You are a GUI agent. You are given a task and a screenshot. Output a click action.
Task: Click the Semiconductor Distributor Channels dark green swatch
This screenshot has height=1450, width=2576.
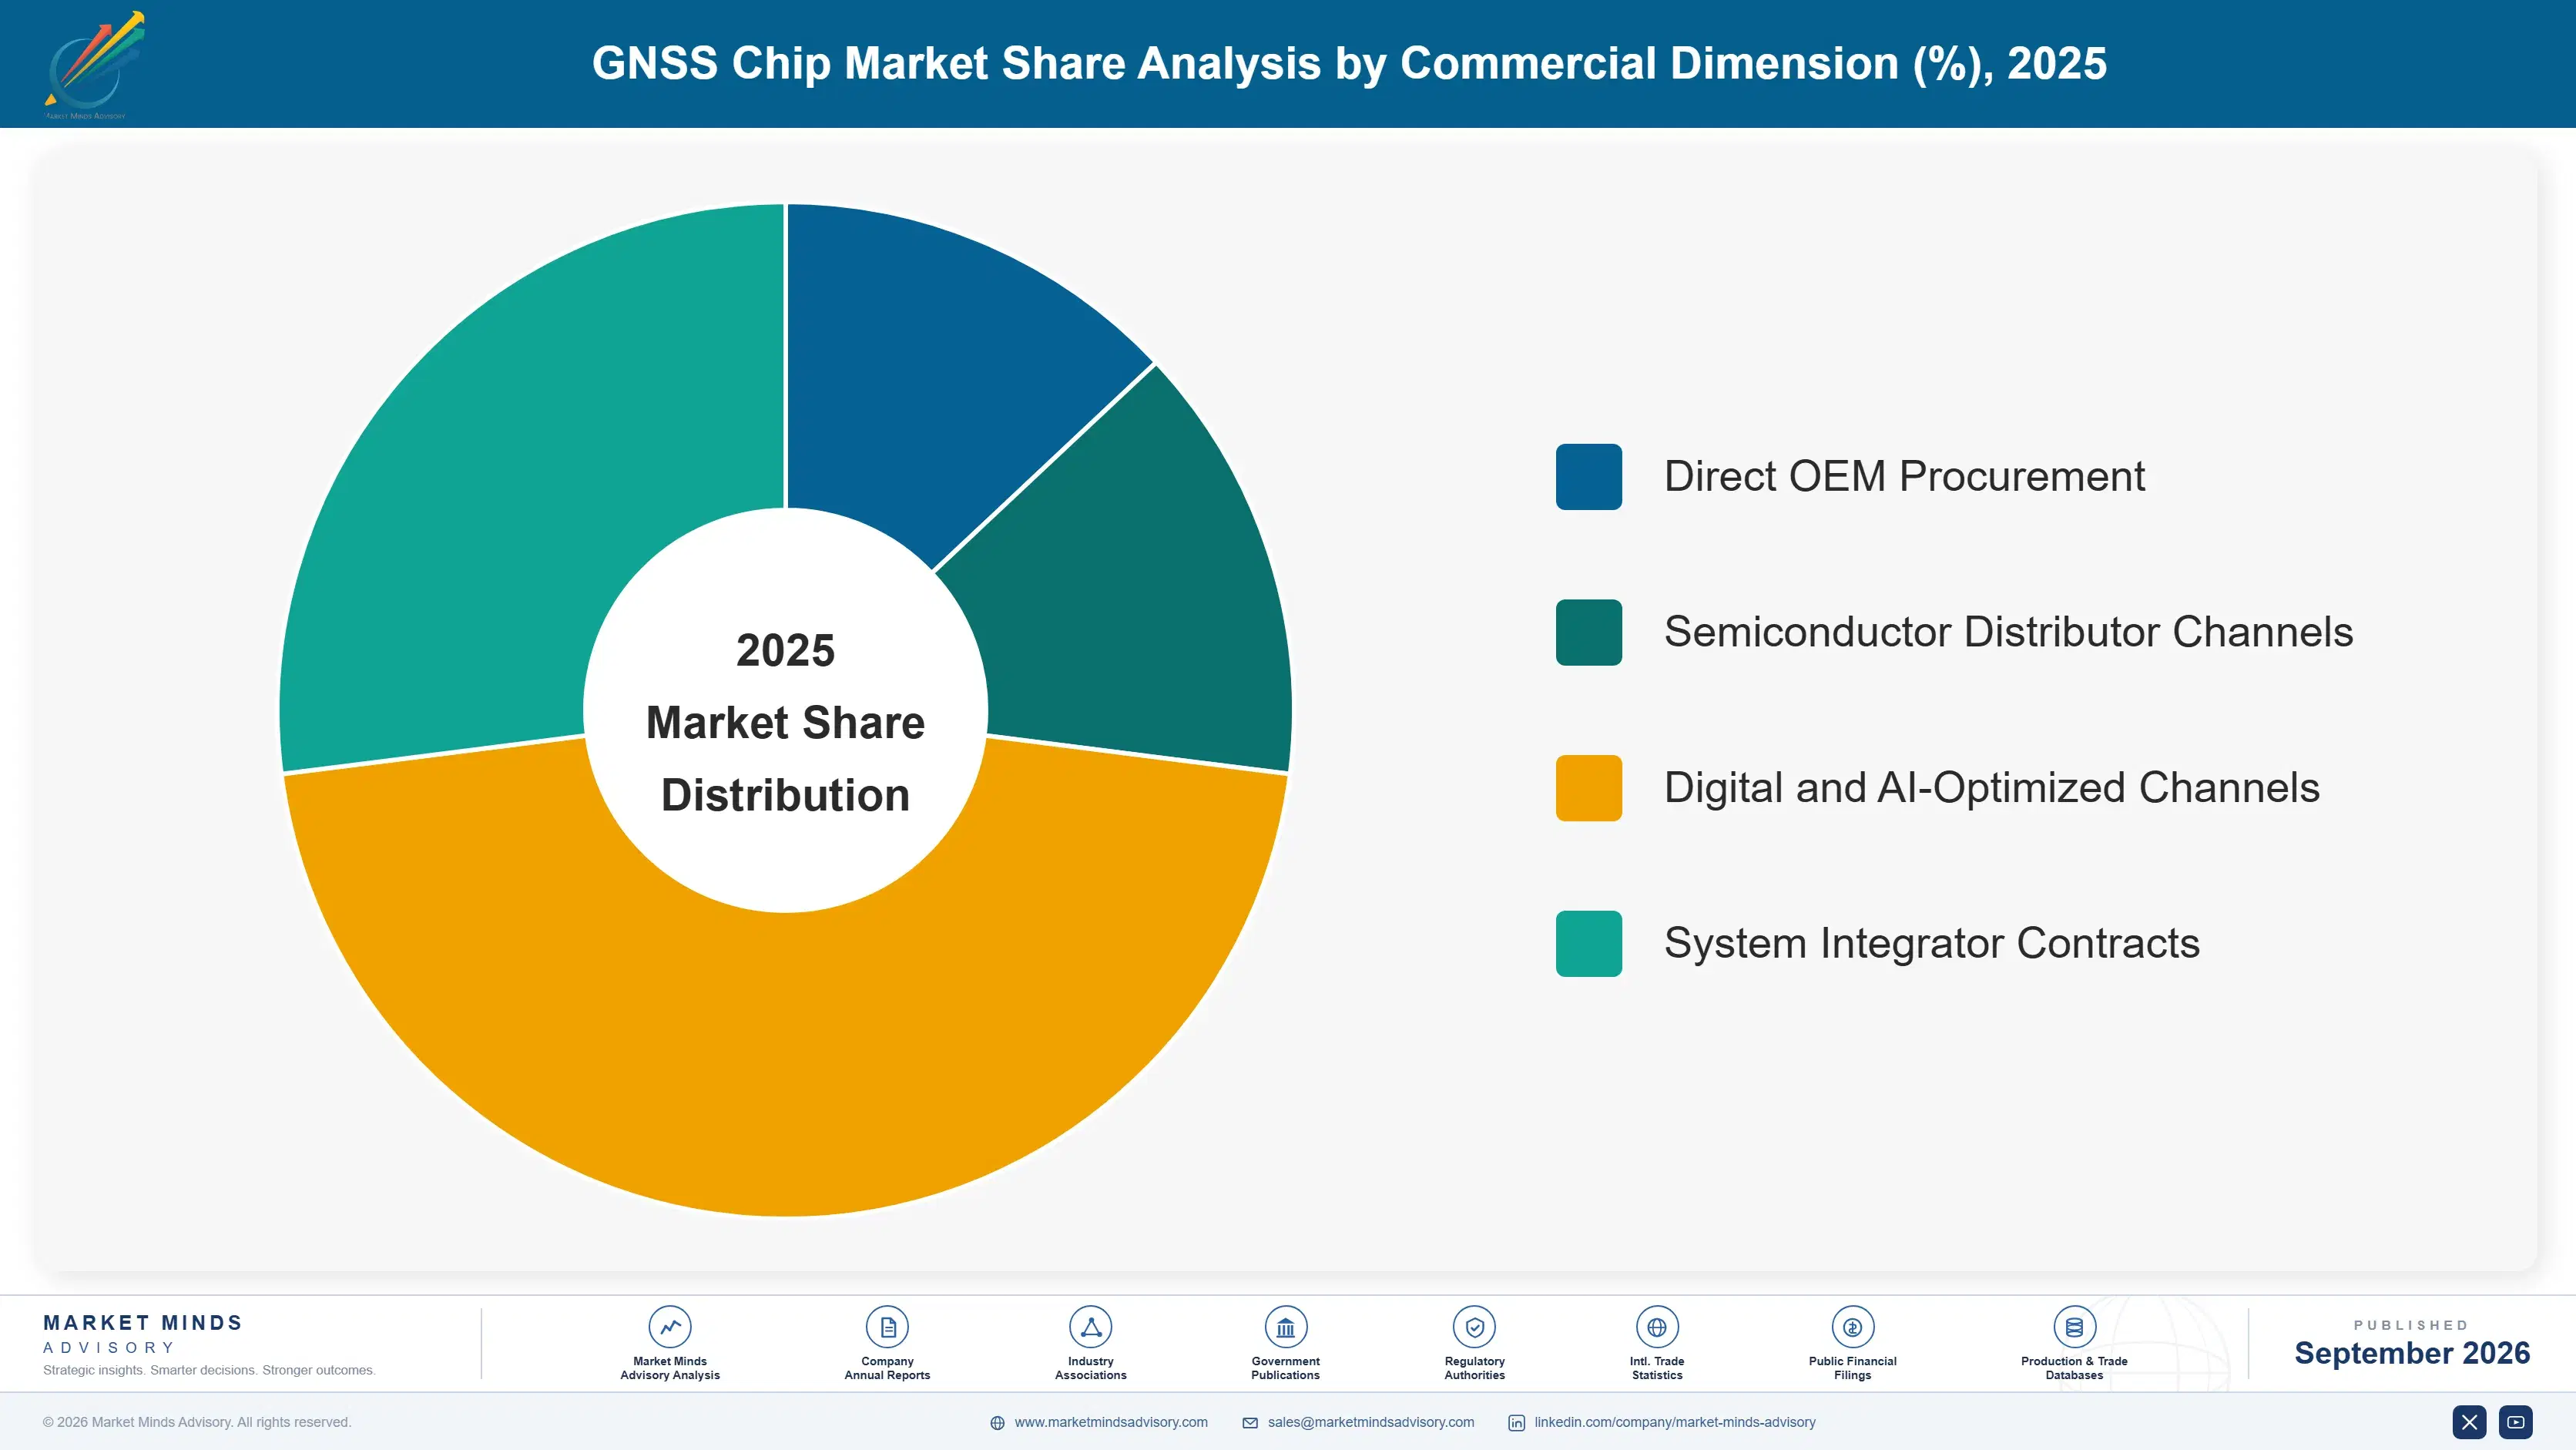pos(1588,632)
